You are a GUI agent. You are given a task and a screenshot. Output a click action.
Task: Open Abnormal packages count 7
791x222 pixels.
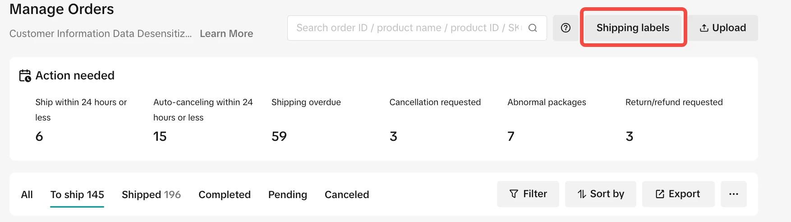511,136
